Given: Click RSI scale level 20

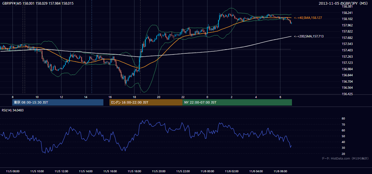Looking at the screenshot, I should [343, 154].
